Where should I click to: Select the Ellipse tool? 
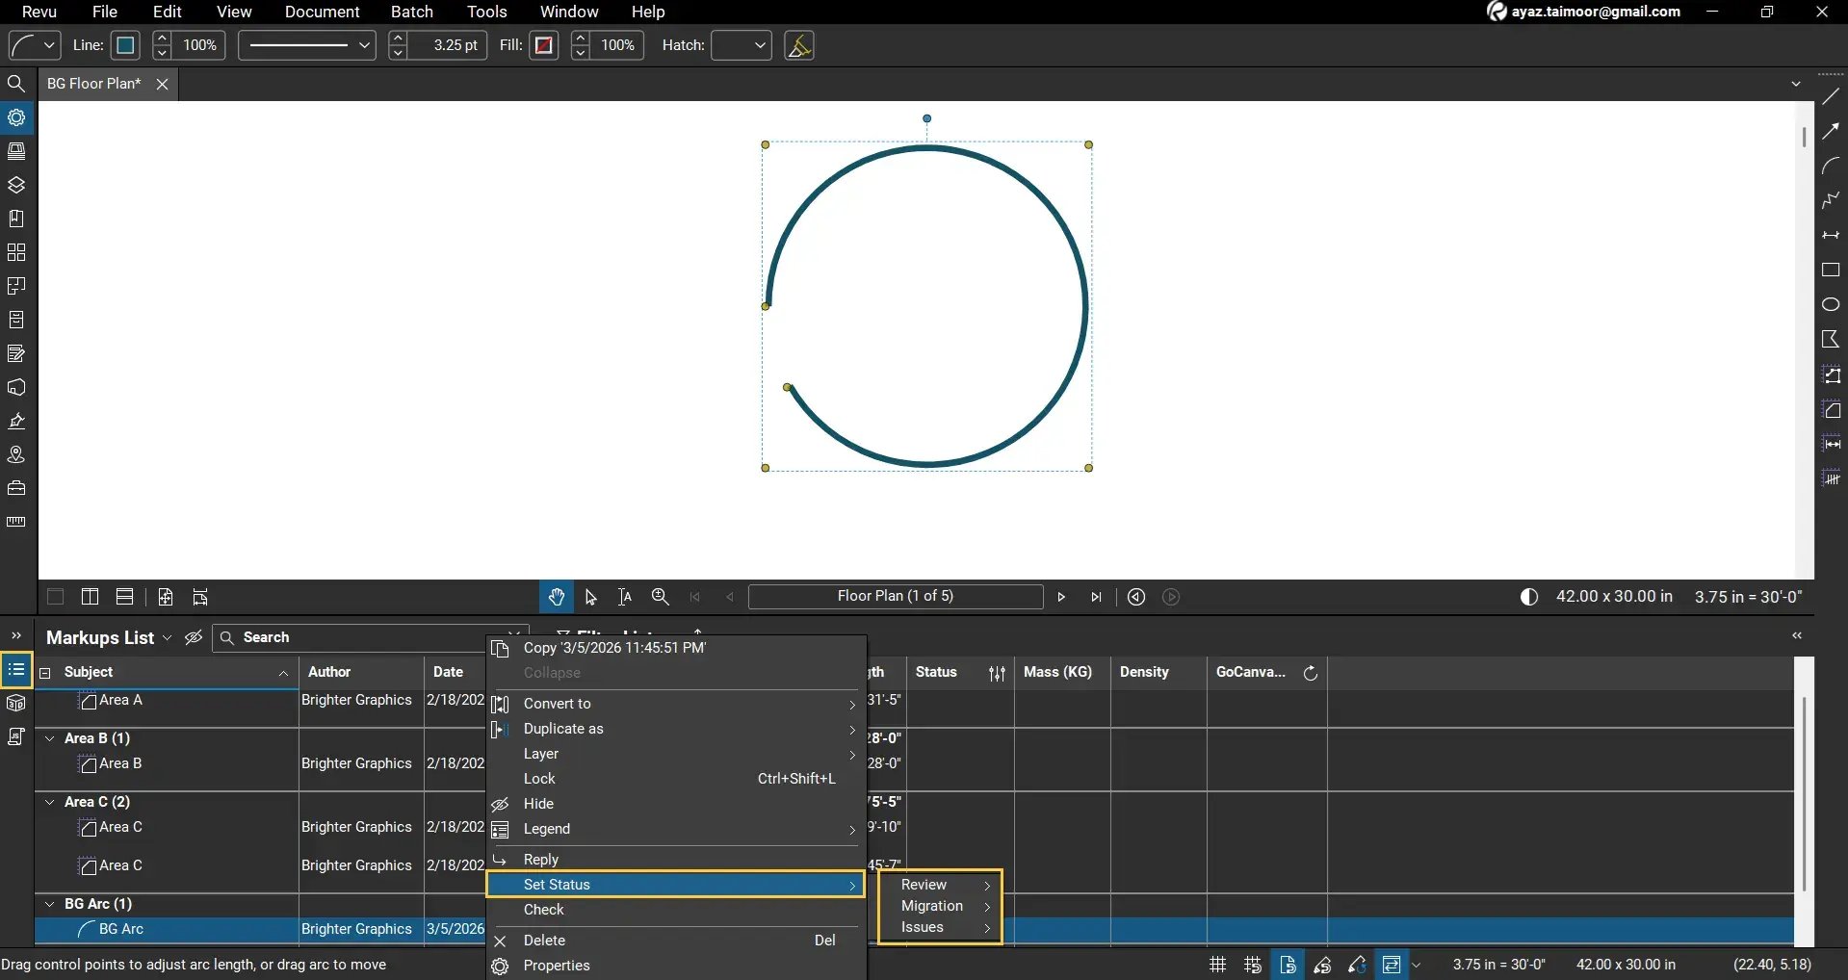pyautogui.click(x=1832, y=304)
